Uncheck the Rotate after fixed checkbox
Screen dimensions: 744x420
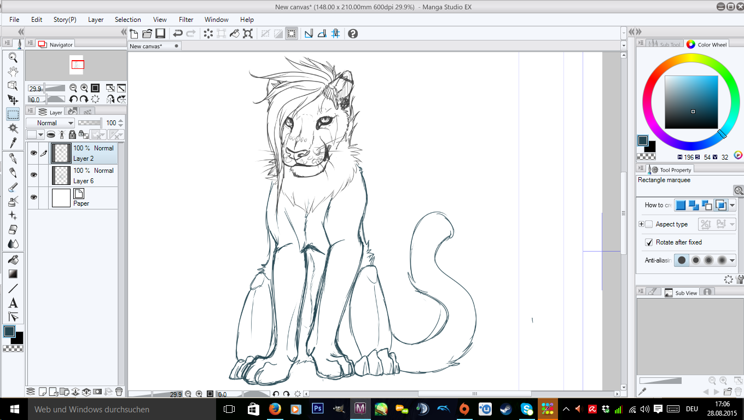tap(649, 242)
